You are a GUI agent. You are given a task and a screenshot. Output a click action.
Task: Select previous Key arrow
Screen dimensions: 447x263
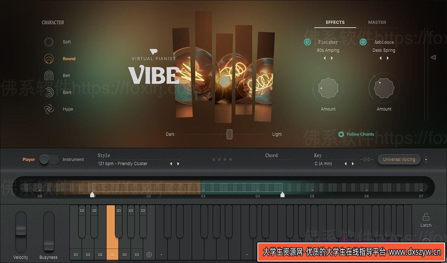[x=345, y=164]
